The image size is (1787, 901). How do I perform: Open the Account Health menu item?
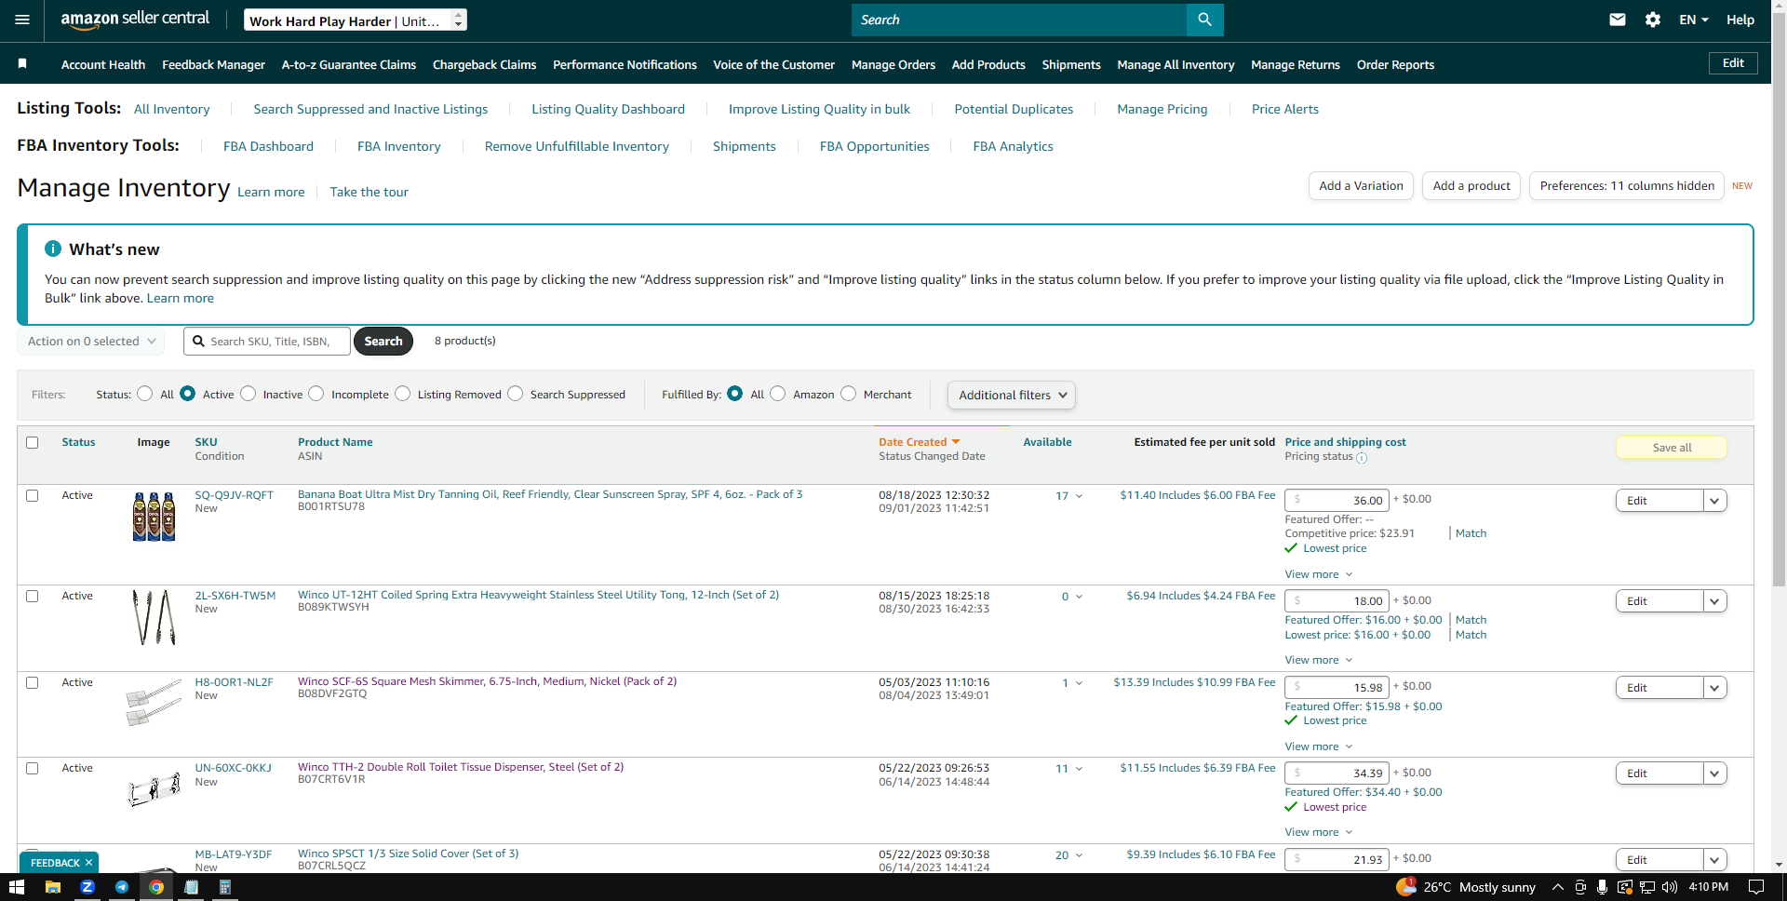click(103, 64)
